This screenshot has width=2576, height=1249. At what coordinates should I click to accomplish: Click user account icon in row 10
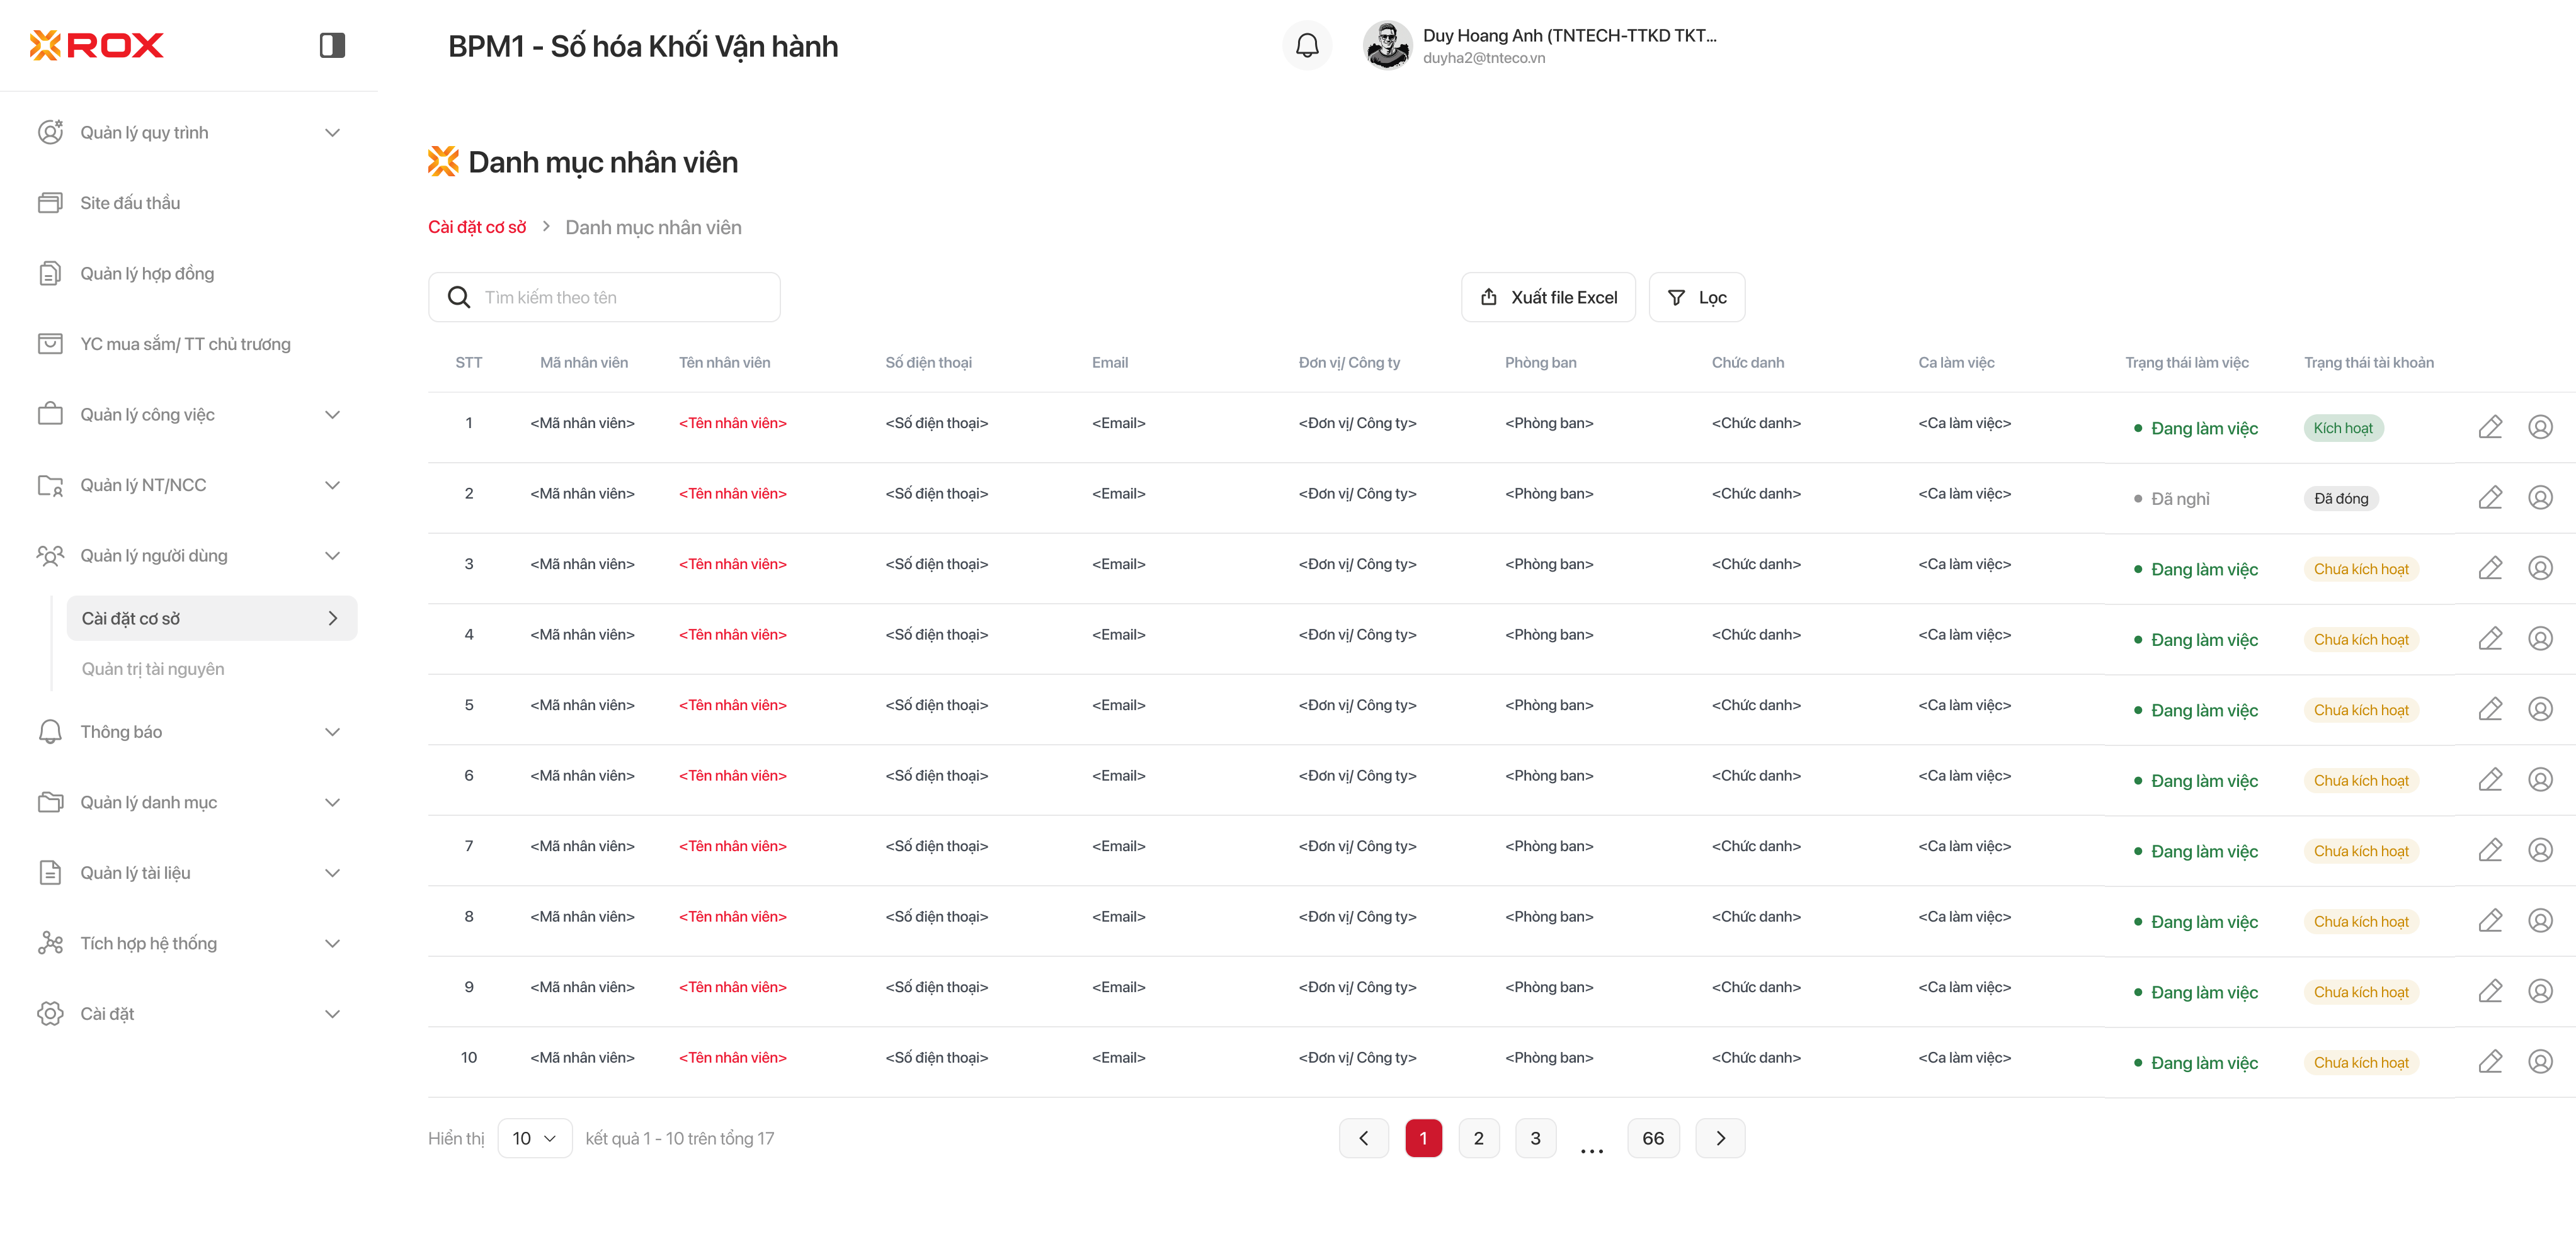pyautogui.click(x=2540, y=1062)
